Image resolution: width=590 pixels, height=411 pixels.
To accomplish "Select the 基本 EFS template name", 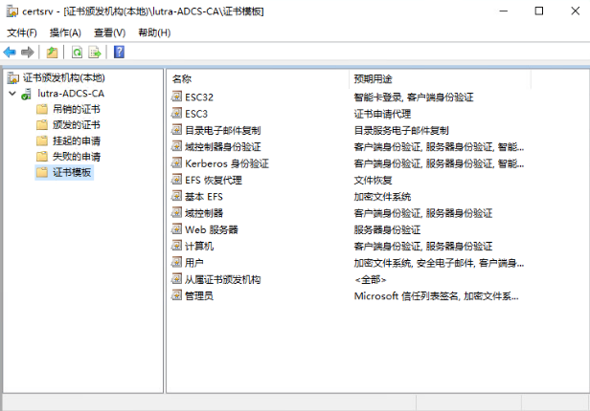I will click(204, 197).
